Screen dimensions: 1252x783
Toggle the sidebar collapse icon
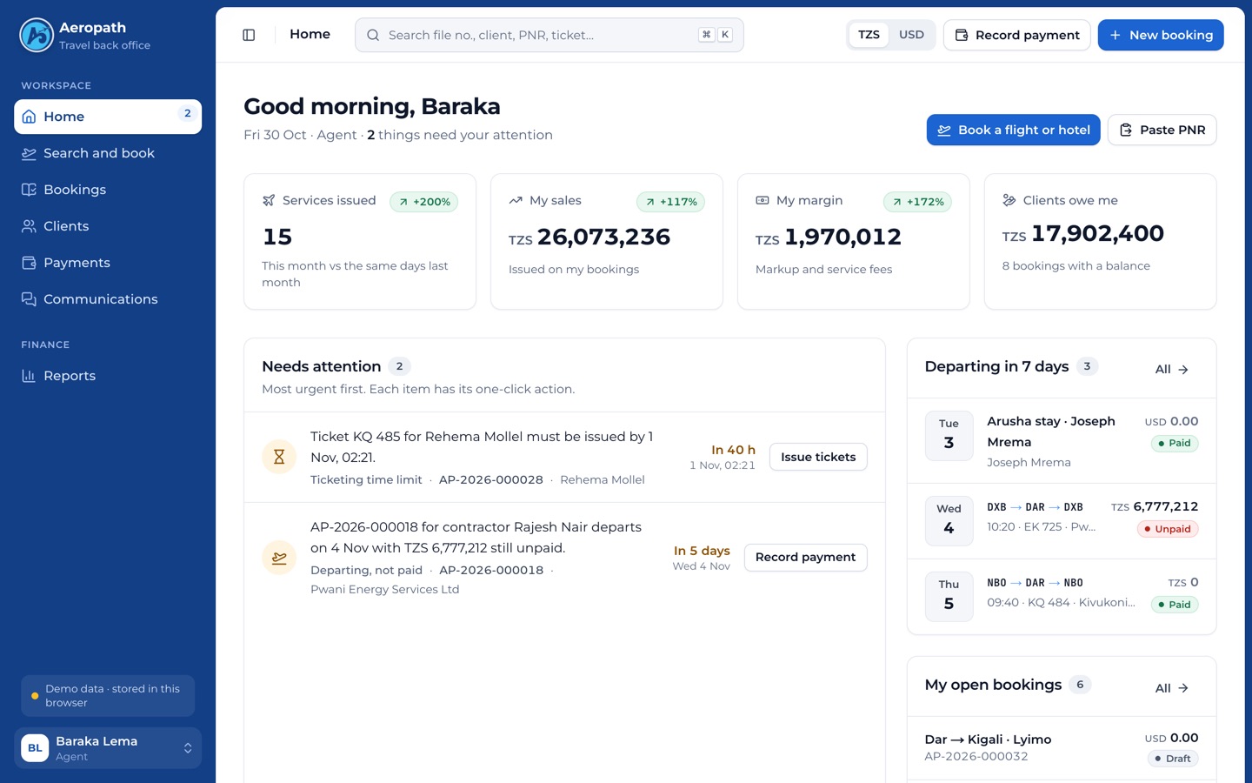coord(249,35)
